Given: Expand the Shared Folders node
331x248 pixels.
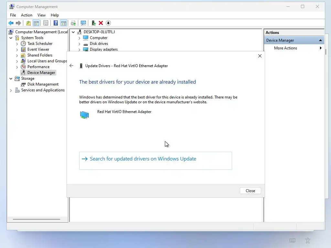Looking at the screenshot, I should point(17,56).
